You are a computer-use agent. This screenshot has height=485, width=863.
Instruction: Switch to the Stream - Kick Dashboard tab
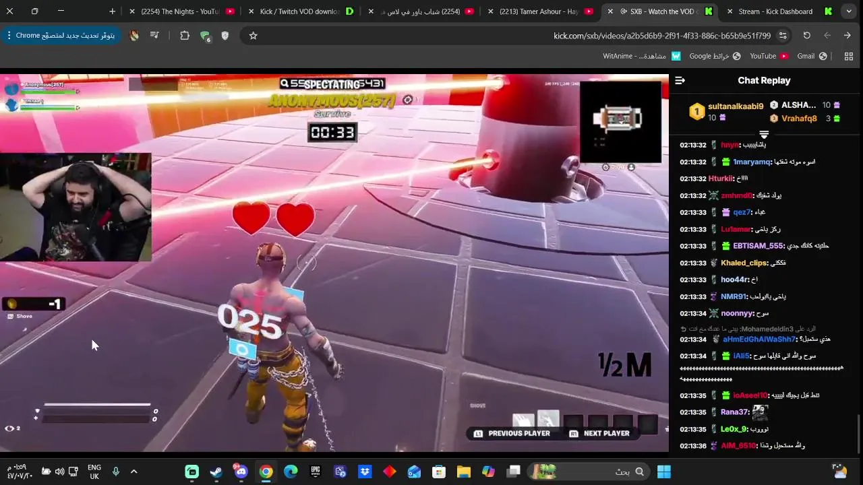pyautogui.click(x=780, y=11)
